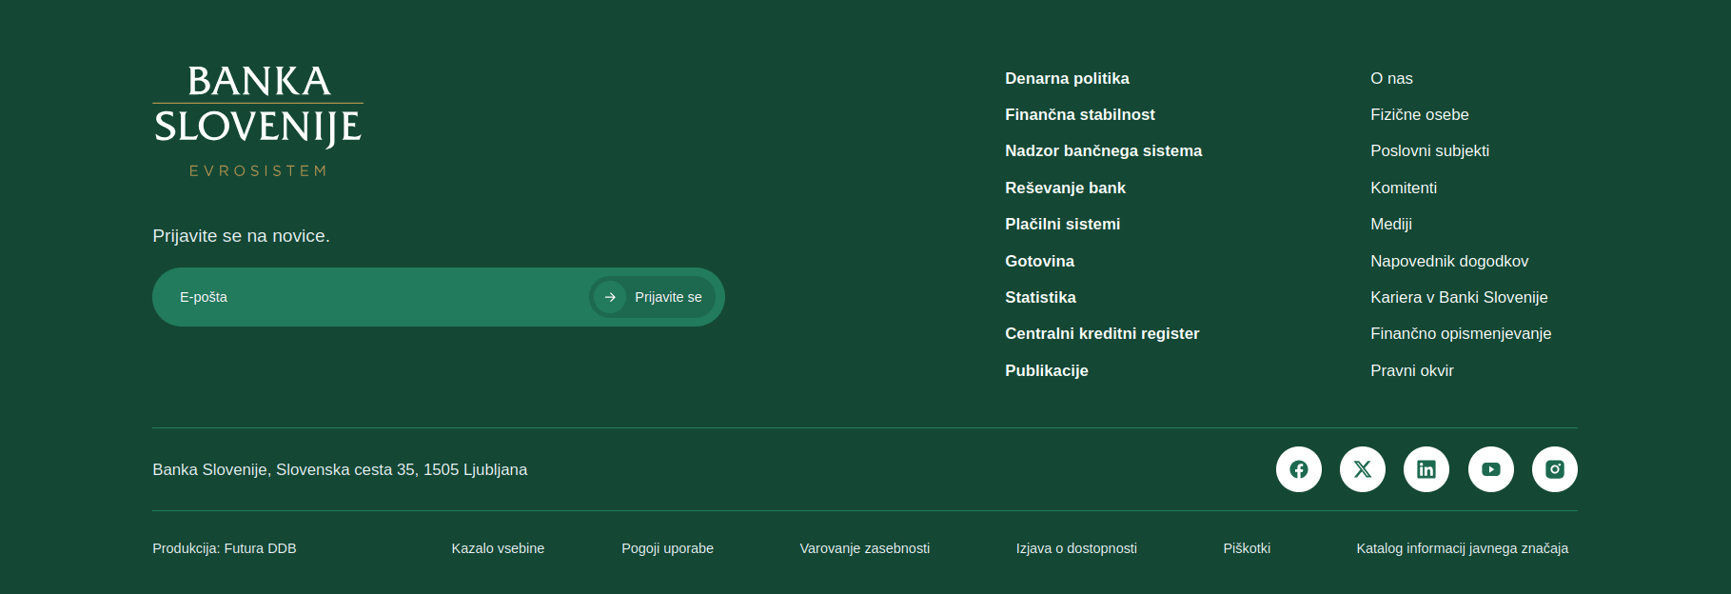This screenshot has width=1731, height=594.
Task: Open the LinkedIn social icon
Action: [1426, 469]
